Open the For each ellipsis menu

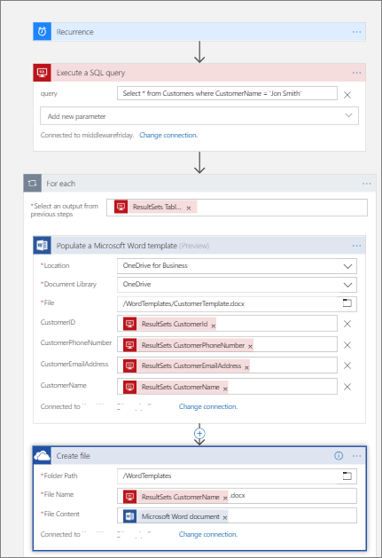click(x=366, y=184)
